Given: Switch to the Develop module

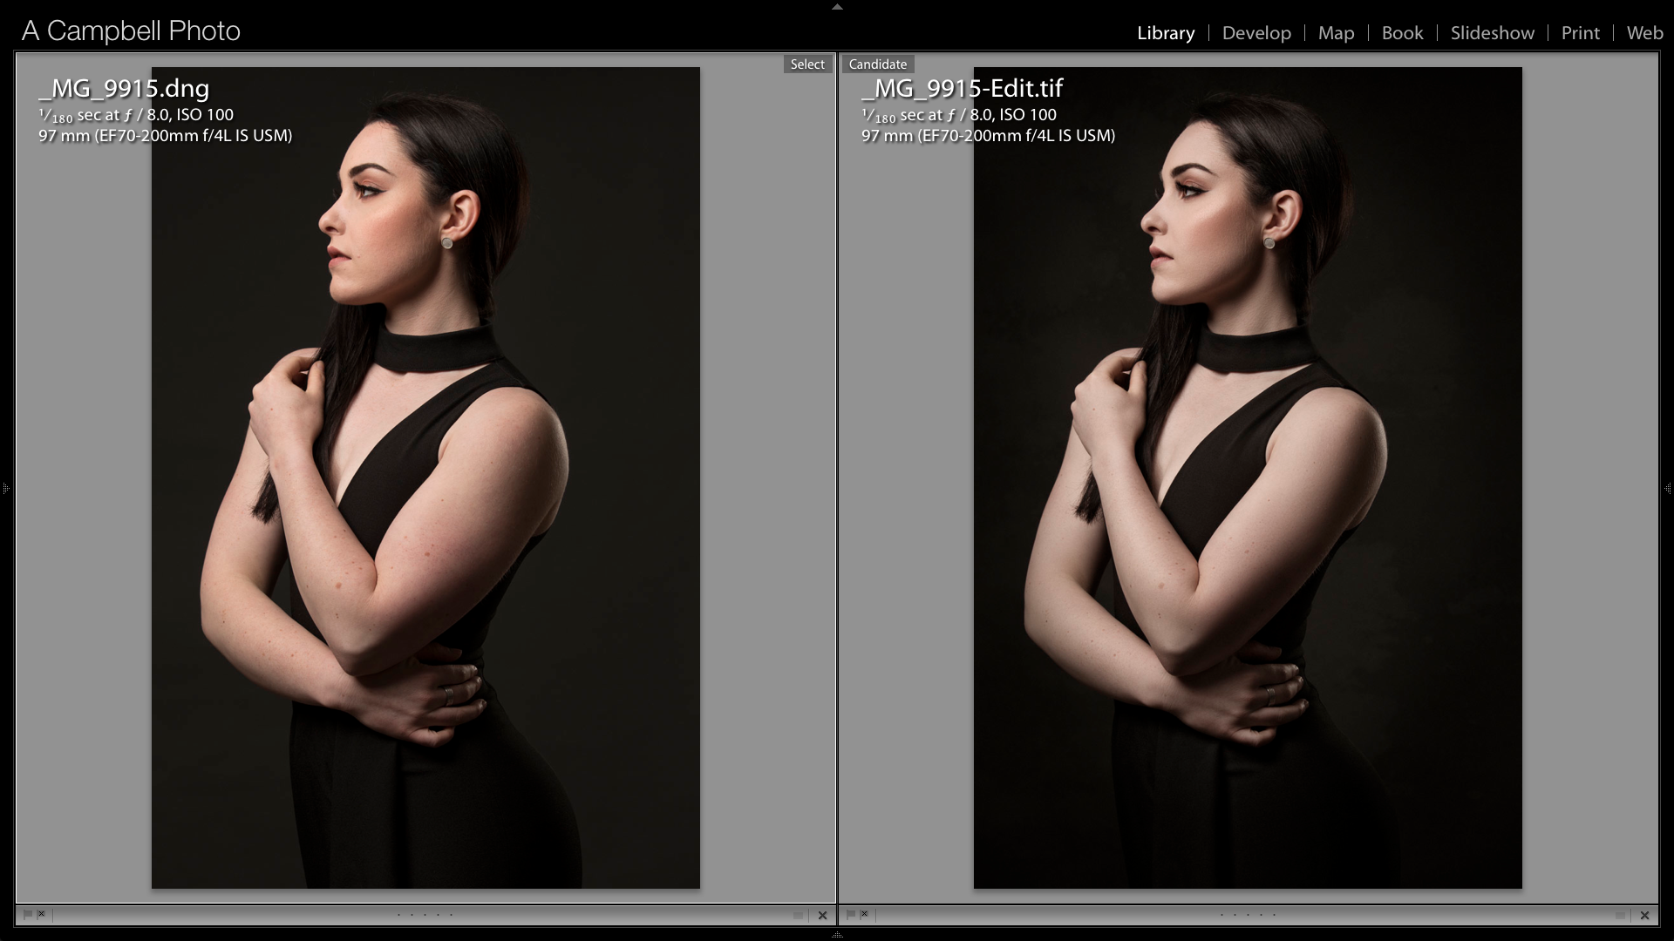Looking at the screenshot, I should (x=1256, y=33).
